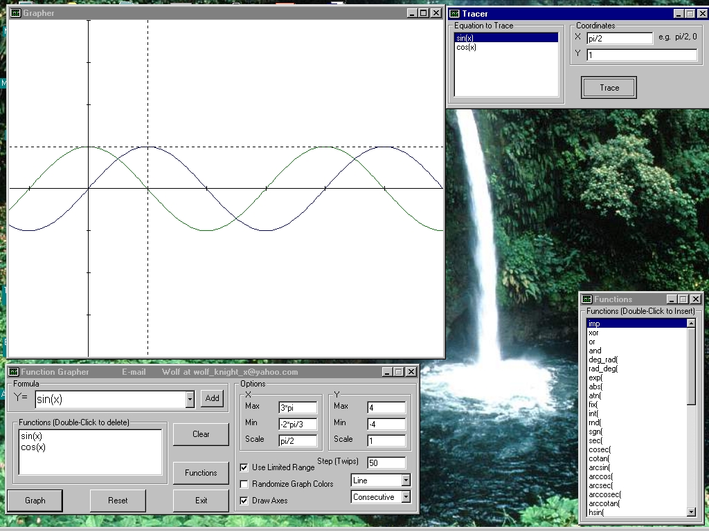This screenshot has width=709, height=531.
Task: Click the Functions window title icon
Action: coord(586,299)
